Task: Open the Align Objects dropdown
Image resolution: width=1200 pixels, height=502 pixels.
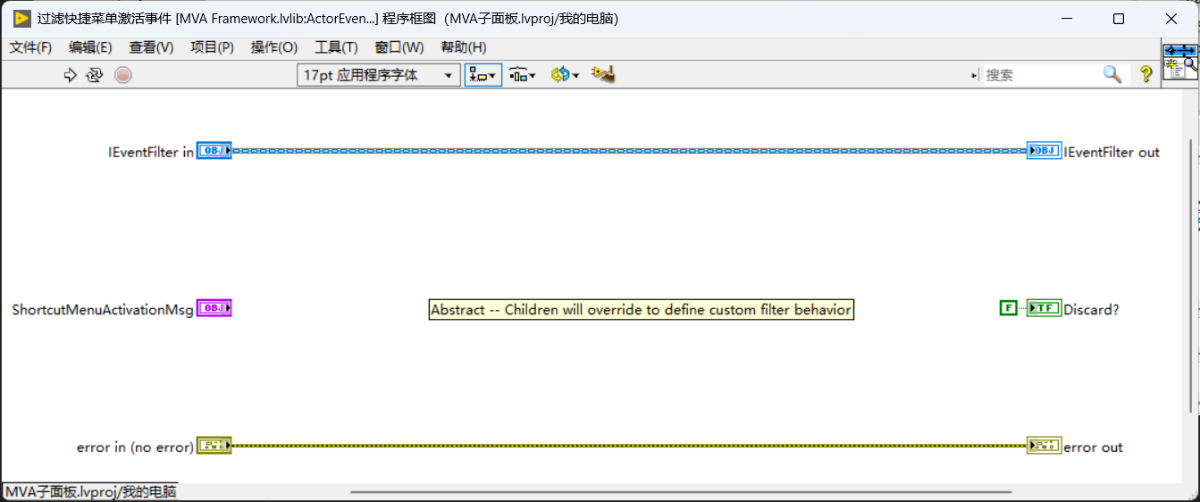Action: [x=483, y=75]
